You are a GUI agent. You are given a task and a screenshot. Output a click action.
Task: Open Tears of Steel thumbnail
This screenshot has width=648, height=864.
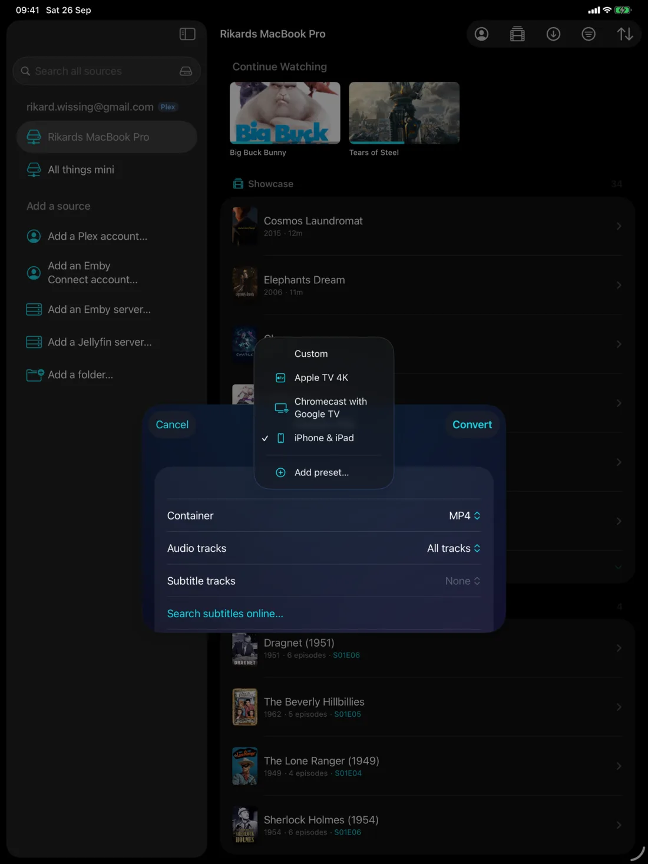pos(404,113)
